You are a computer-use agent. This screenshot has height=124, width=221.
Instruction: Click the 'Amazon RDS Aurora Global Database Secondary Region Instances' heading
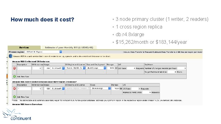coord(45,82)
